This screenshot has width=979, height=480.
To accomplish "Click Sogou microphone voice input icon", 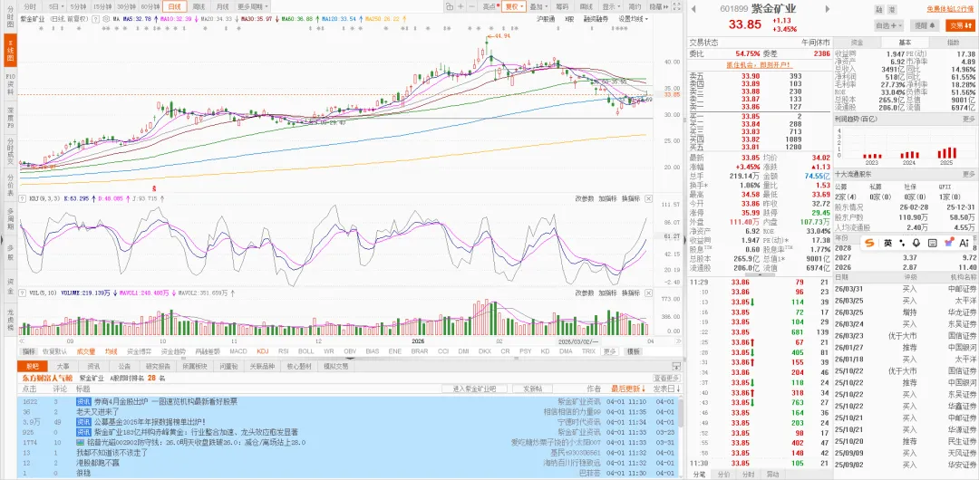I will 916,243.
